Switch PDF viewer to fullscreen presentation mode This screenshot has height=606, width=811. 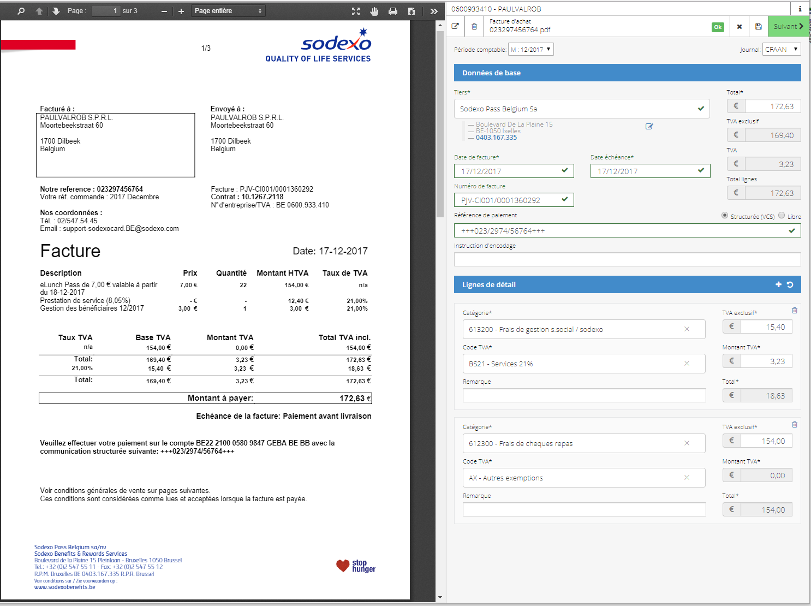(x=356, y=11)
